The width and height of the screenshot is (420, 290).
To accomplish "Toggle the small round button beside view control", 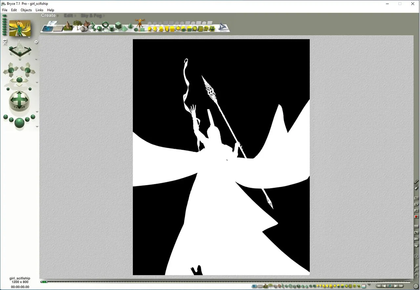I will point(36,42).
